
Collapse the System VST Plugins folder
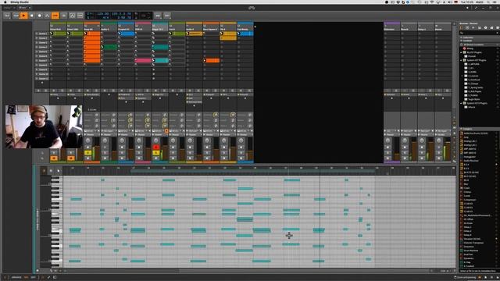(461, 60)
